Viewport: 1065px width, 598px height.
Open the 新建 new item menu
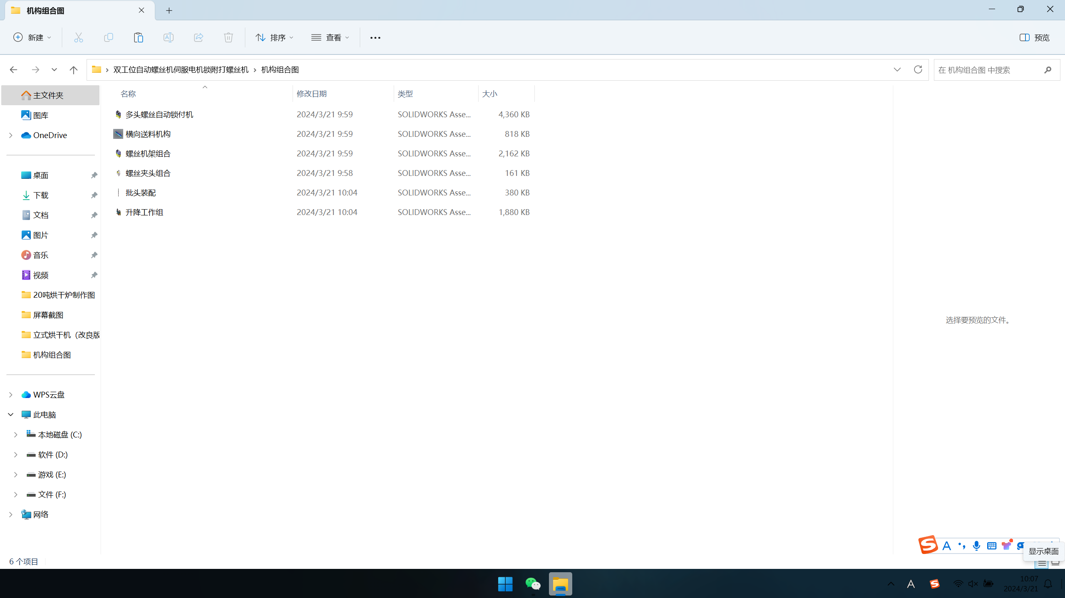(x=32, y=37)
